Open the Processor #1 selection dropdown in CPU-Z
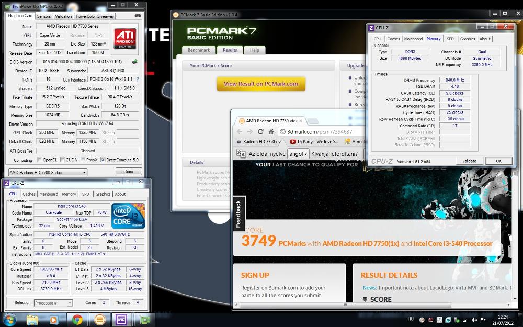 53,302
